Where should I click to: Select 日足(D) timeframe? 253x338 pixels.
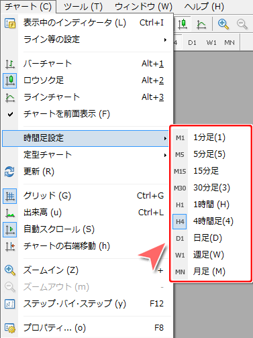coord(207,238)
